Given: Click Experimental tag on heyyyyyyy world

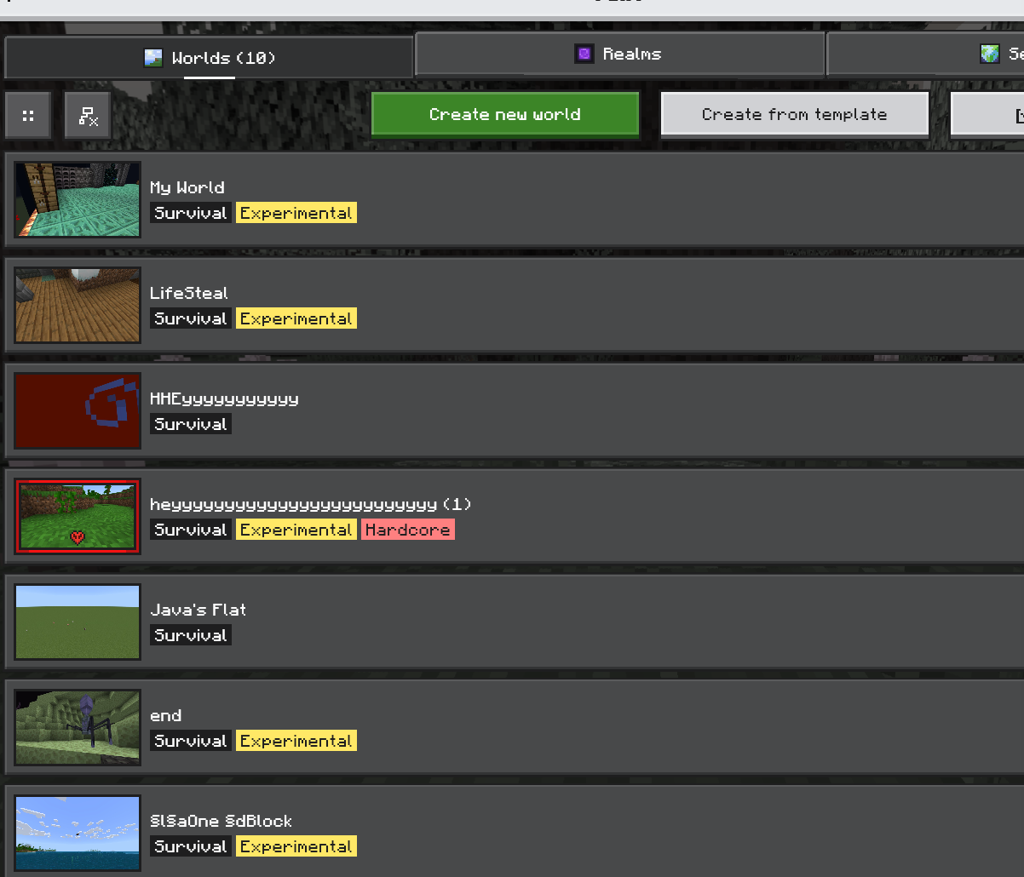Looking at the screenshot, I should (x=296, y=530).
